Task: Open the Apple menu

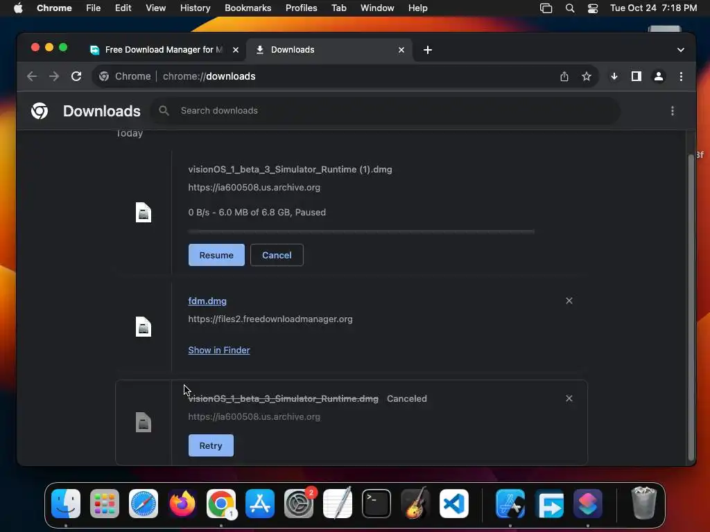Action: [x=18, y=8]
